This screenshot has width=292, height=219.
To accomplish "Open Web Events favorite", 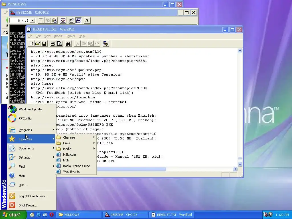I will point(76,171).
